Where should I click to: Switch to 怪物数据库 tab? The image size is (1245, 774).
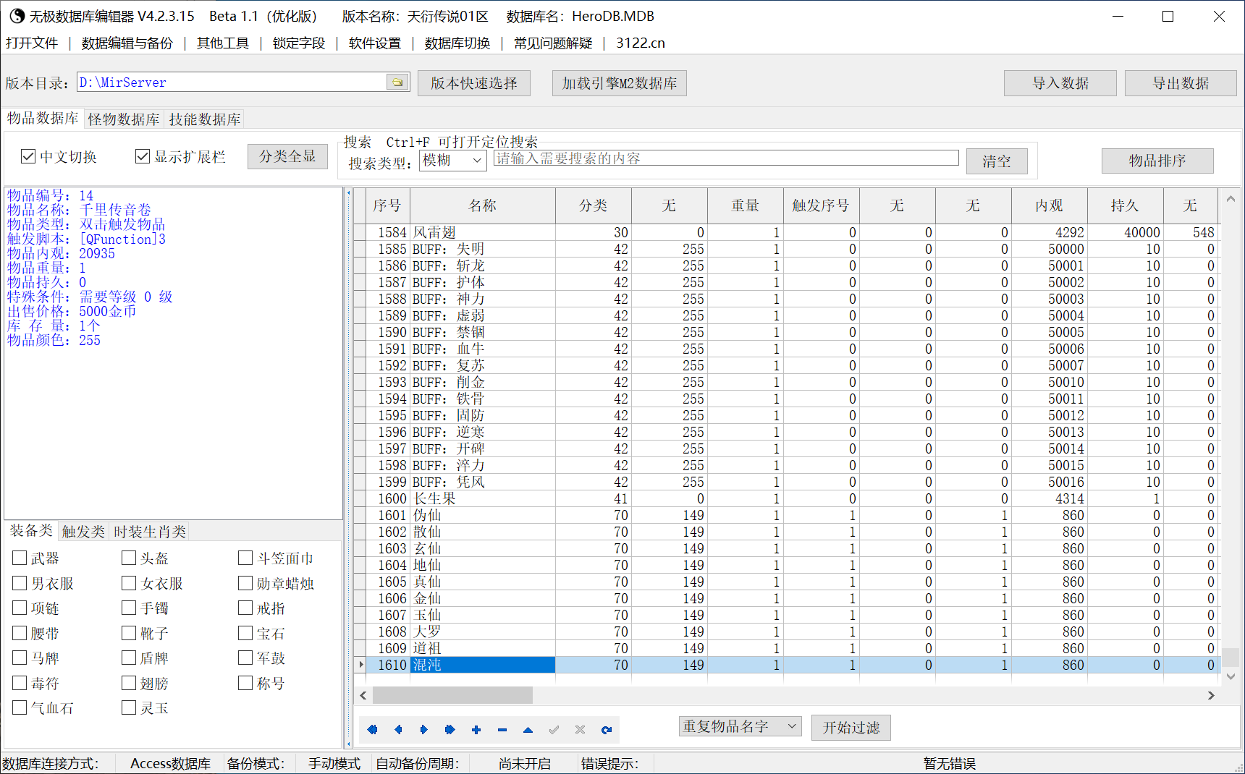pos(124,119)
